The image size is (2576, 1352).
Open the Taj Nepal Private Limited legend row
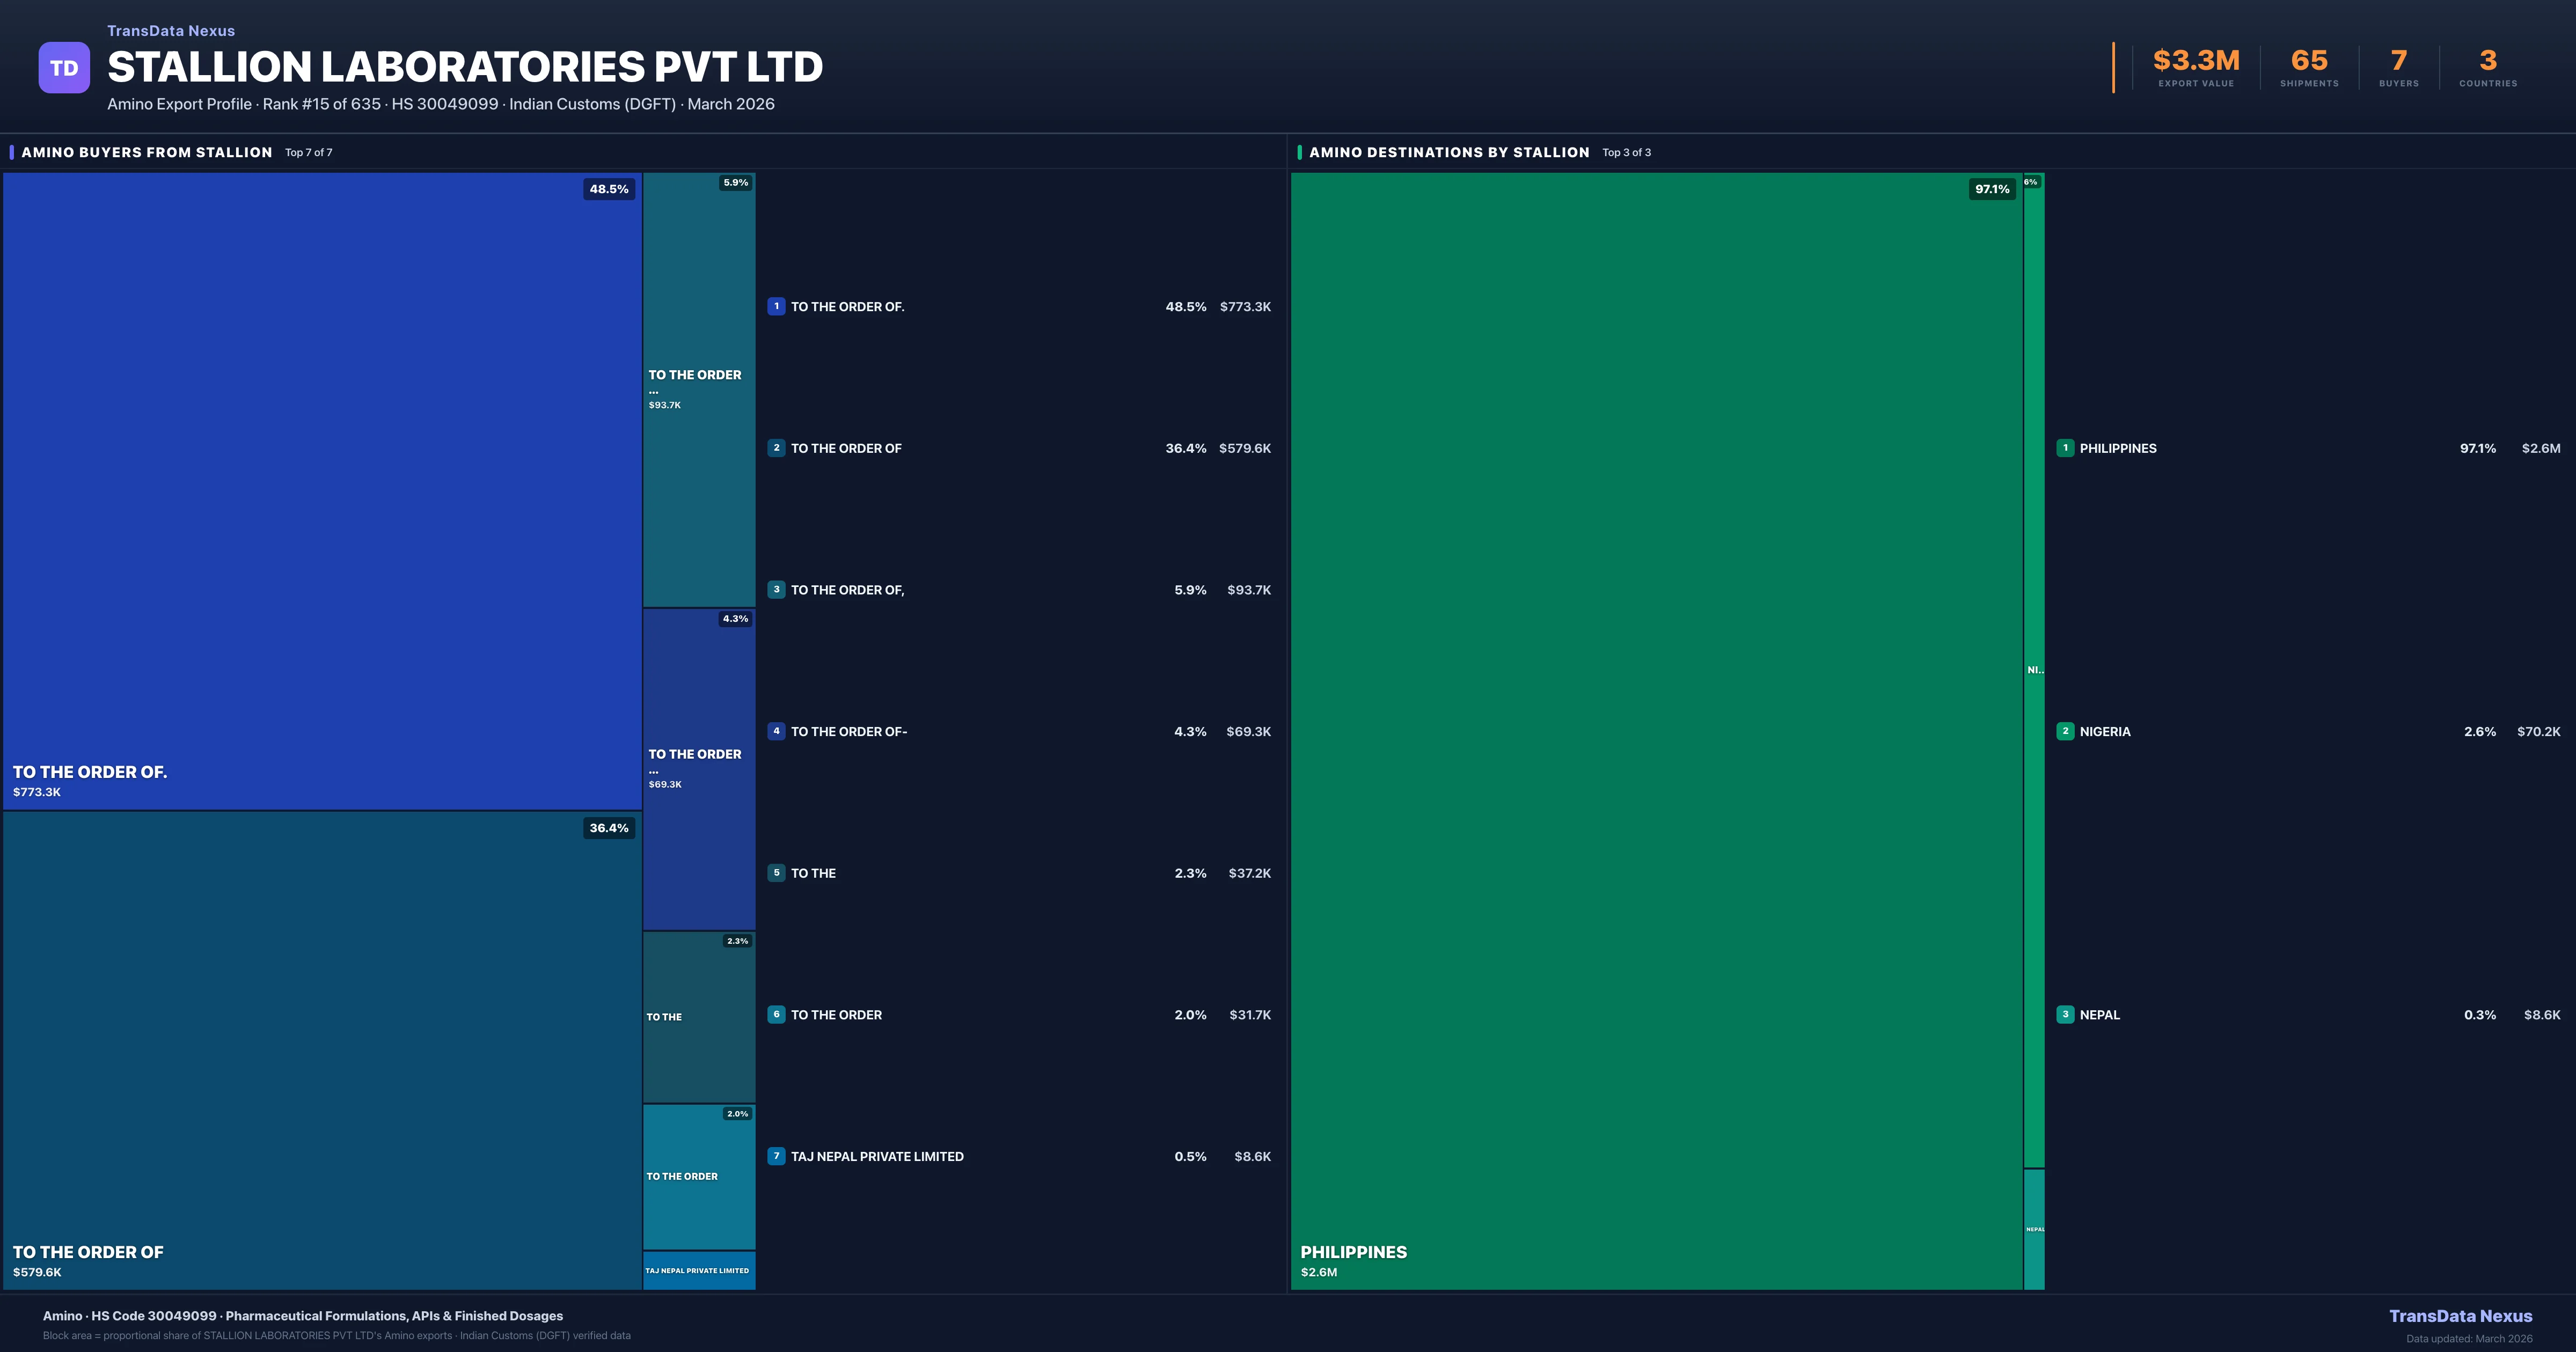pyautogui.click(x=877, y=1156)
